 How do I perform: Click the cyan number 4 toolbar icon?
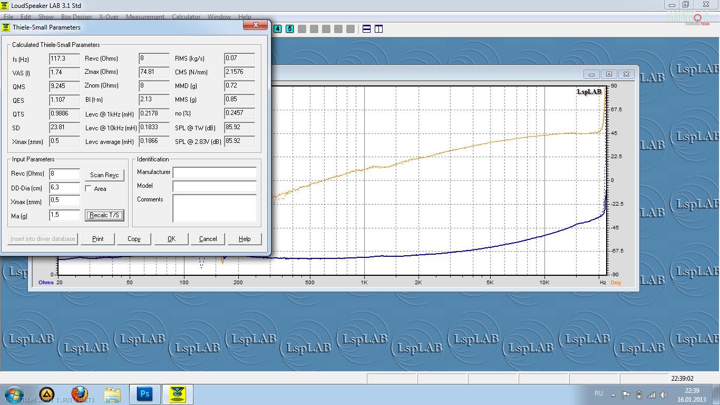pos(278,29)
